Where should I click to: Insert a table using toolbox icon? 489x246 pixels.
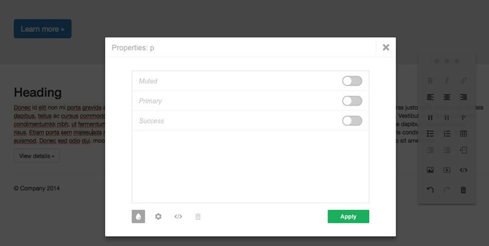(463, 134)
